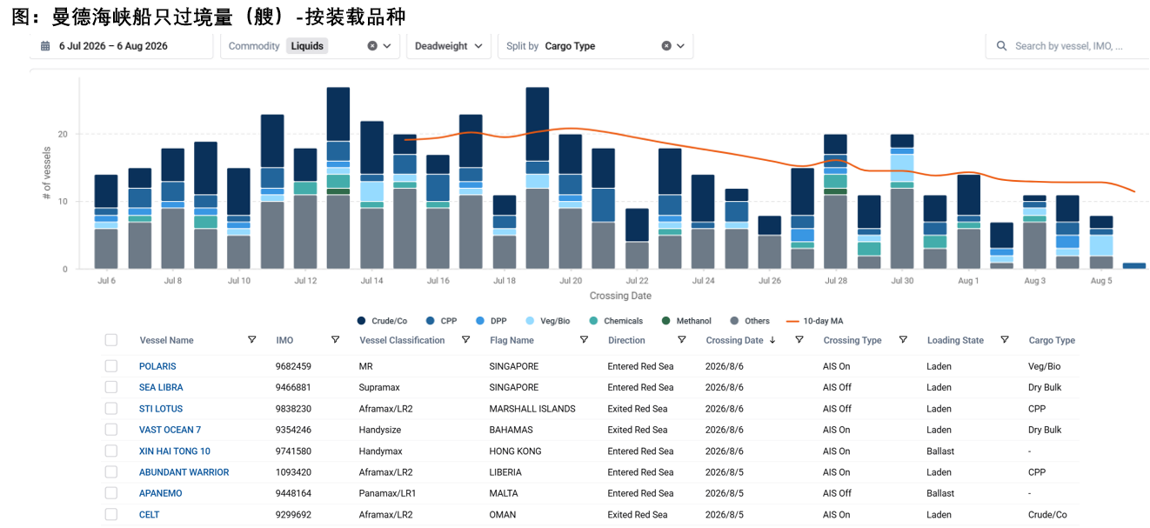1150x528 pixels.
Task: Open STI LOTUS vessel link
Action: tap(161, 409)
